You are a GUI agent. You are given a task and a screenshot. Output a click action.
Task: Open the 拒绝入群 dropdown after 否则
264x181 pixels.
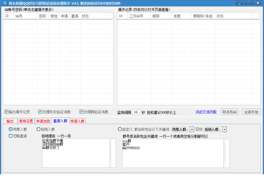224,129
